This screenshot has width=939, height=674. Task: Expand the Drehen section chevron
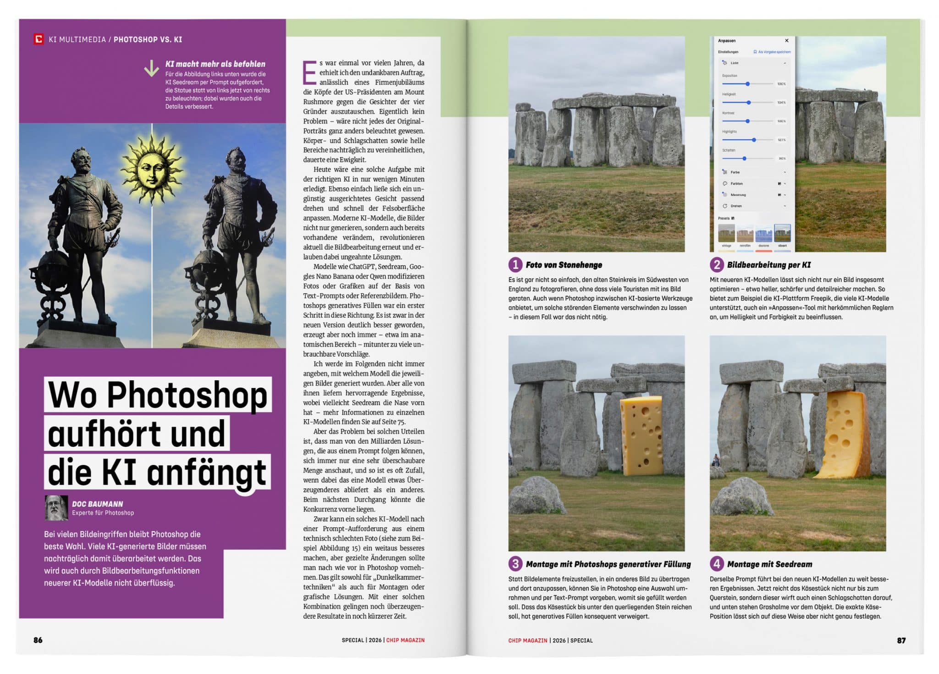[x=785, y=206]
